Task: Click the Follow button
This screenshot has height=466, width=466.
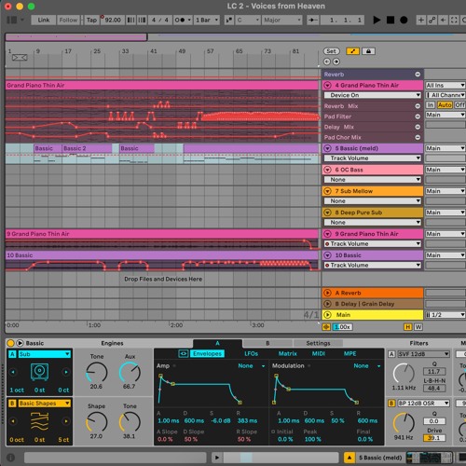Action: pyautogui.click(x=68, y=21)
